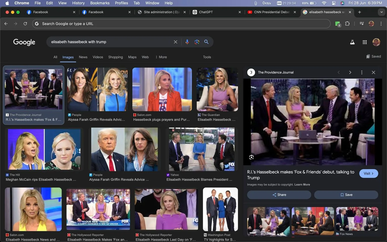387x242 pixels.
Task: Switch to the Videos results tab
Action: [x=98, y=57]
